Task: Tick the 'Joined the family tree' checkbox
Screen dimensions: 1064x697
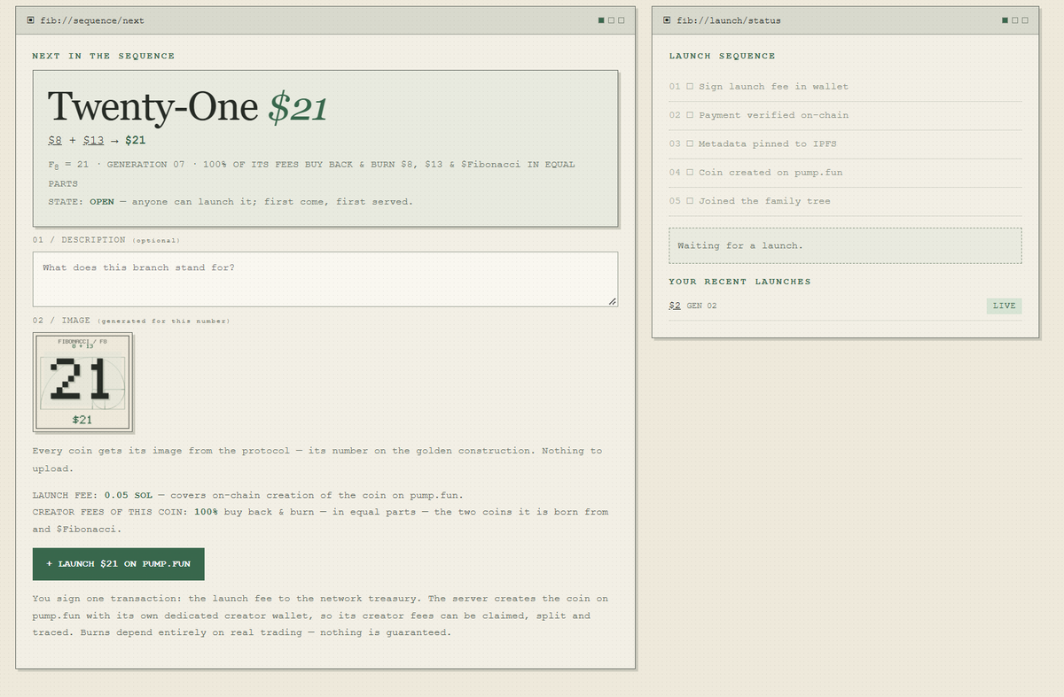Action: [690, 201]
